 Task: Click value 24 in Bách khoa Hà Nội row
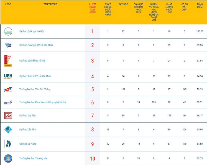[x=169, y=61]
